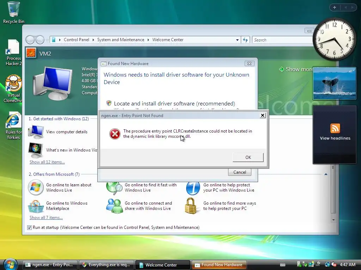The height and width of the screenshot is (270, 361).
Task: Click the Welcome Center Back navigation button
Action: [30, 40]
